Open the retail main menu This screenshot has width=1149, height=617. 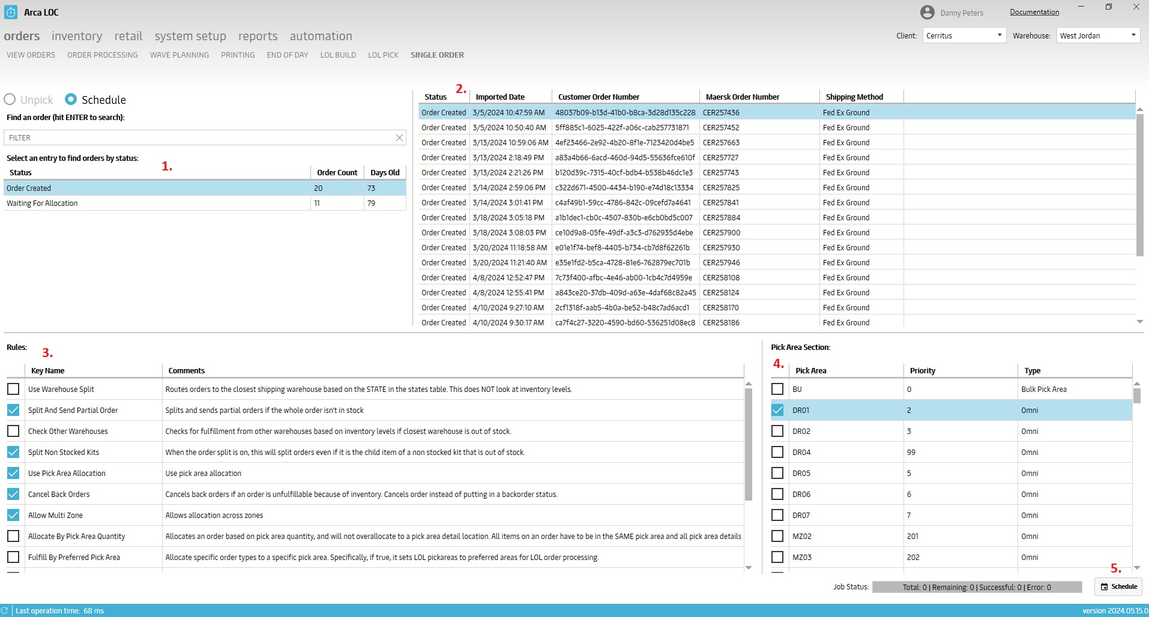click(x=128, y=36)
